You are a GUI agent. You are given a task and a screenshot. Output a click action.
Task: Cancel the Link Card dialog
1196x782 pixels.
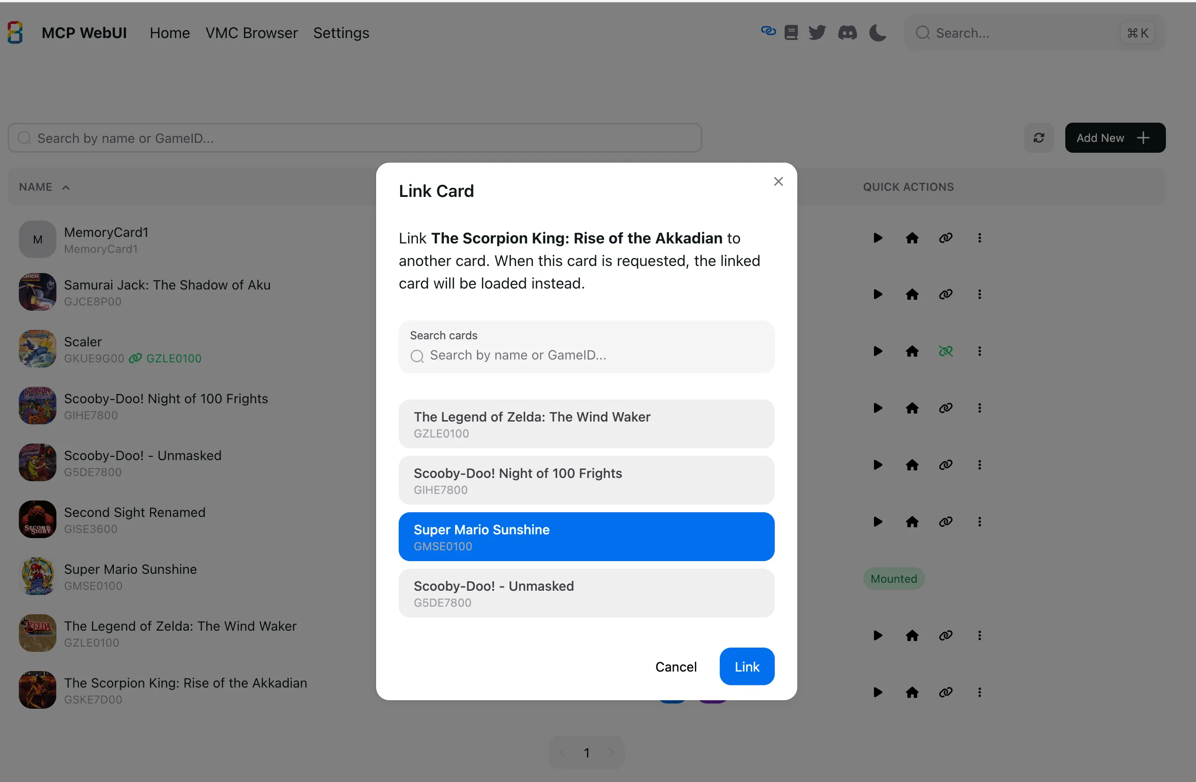pos(676,666)
